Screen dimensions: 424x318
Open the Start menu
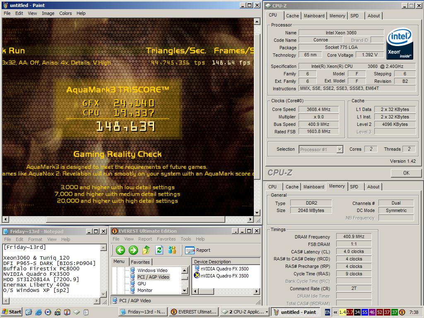(x=11, y=312)
